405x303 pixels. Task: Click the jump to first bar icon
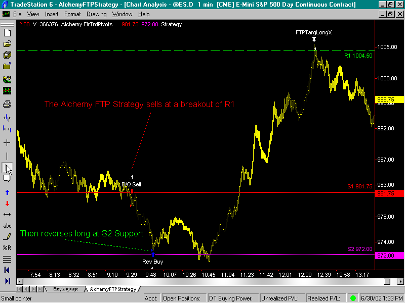7,270
